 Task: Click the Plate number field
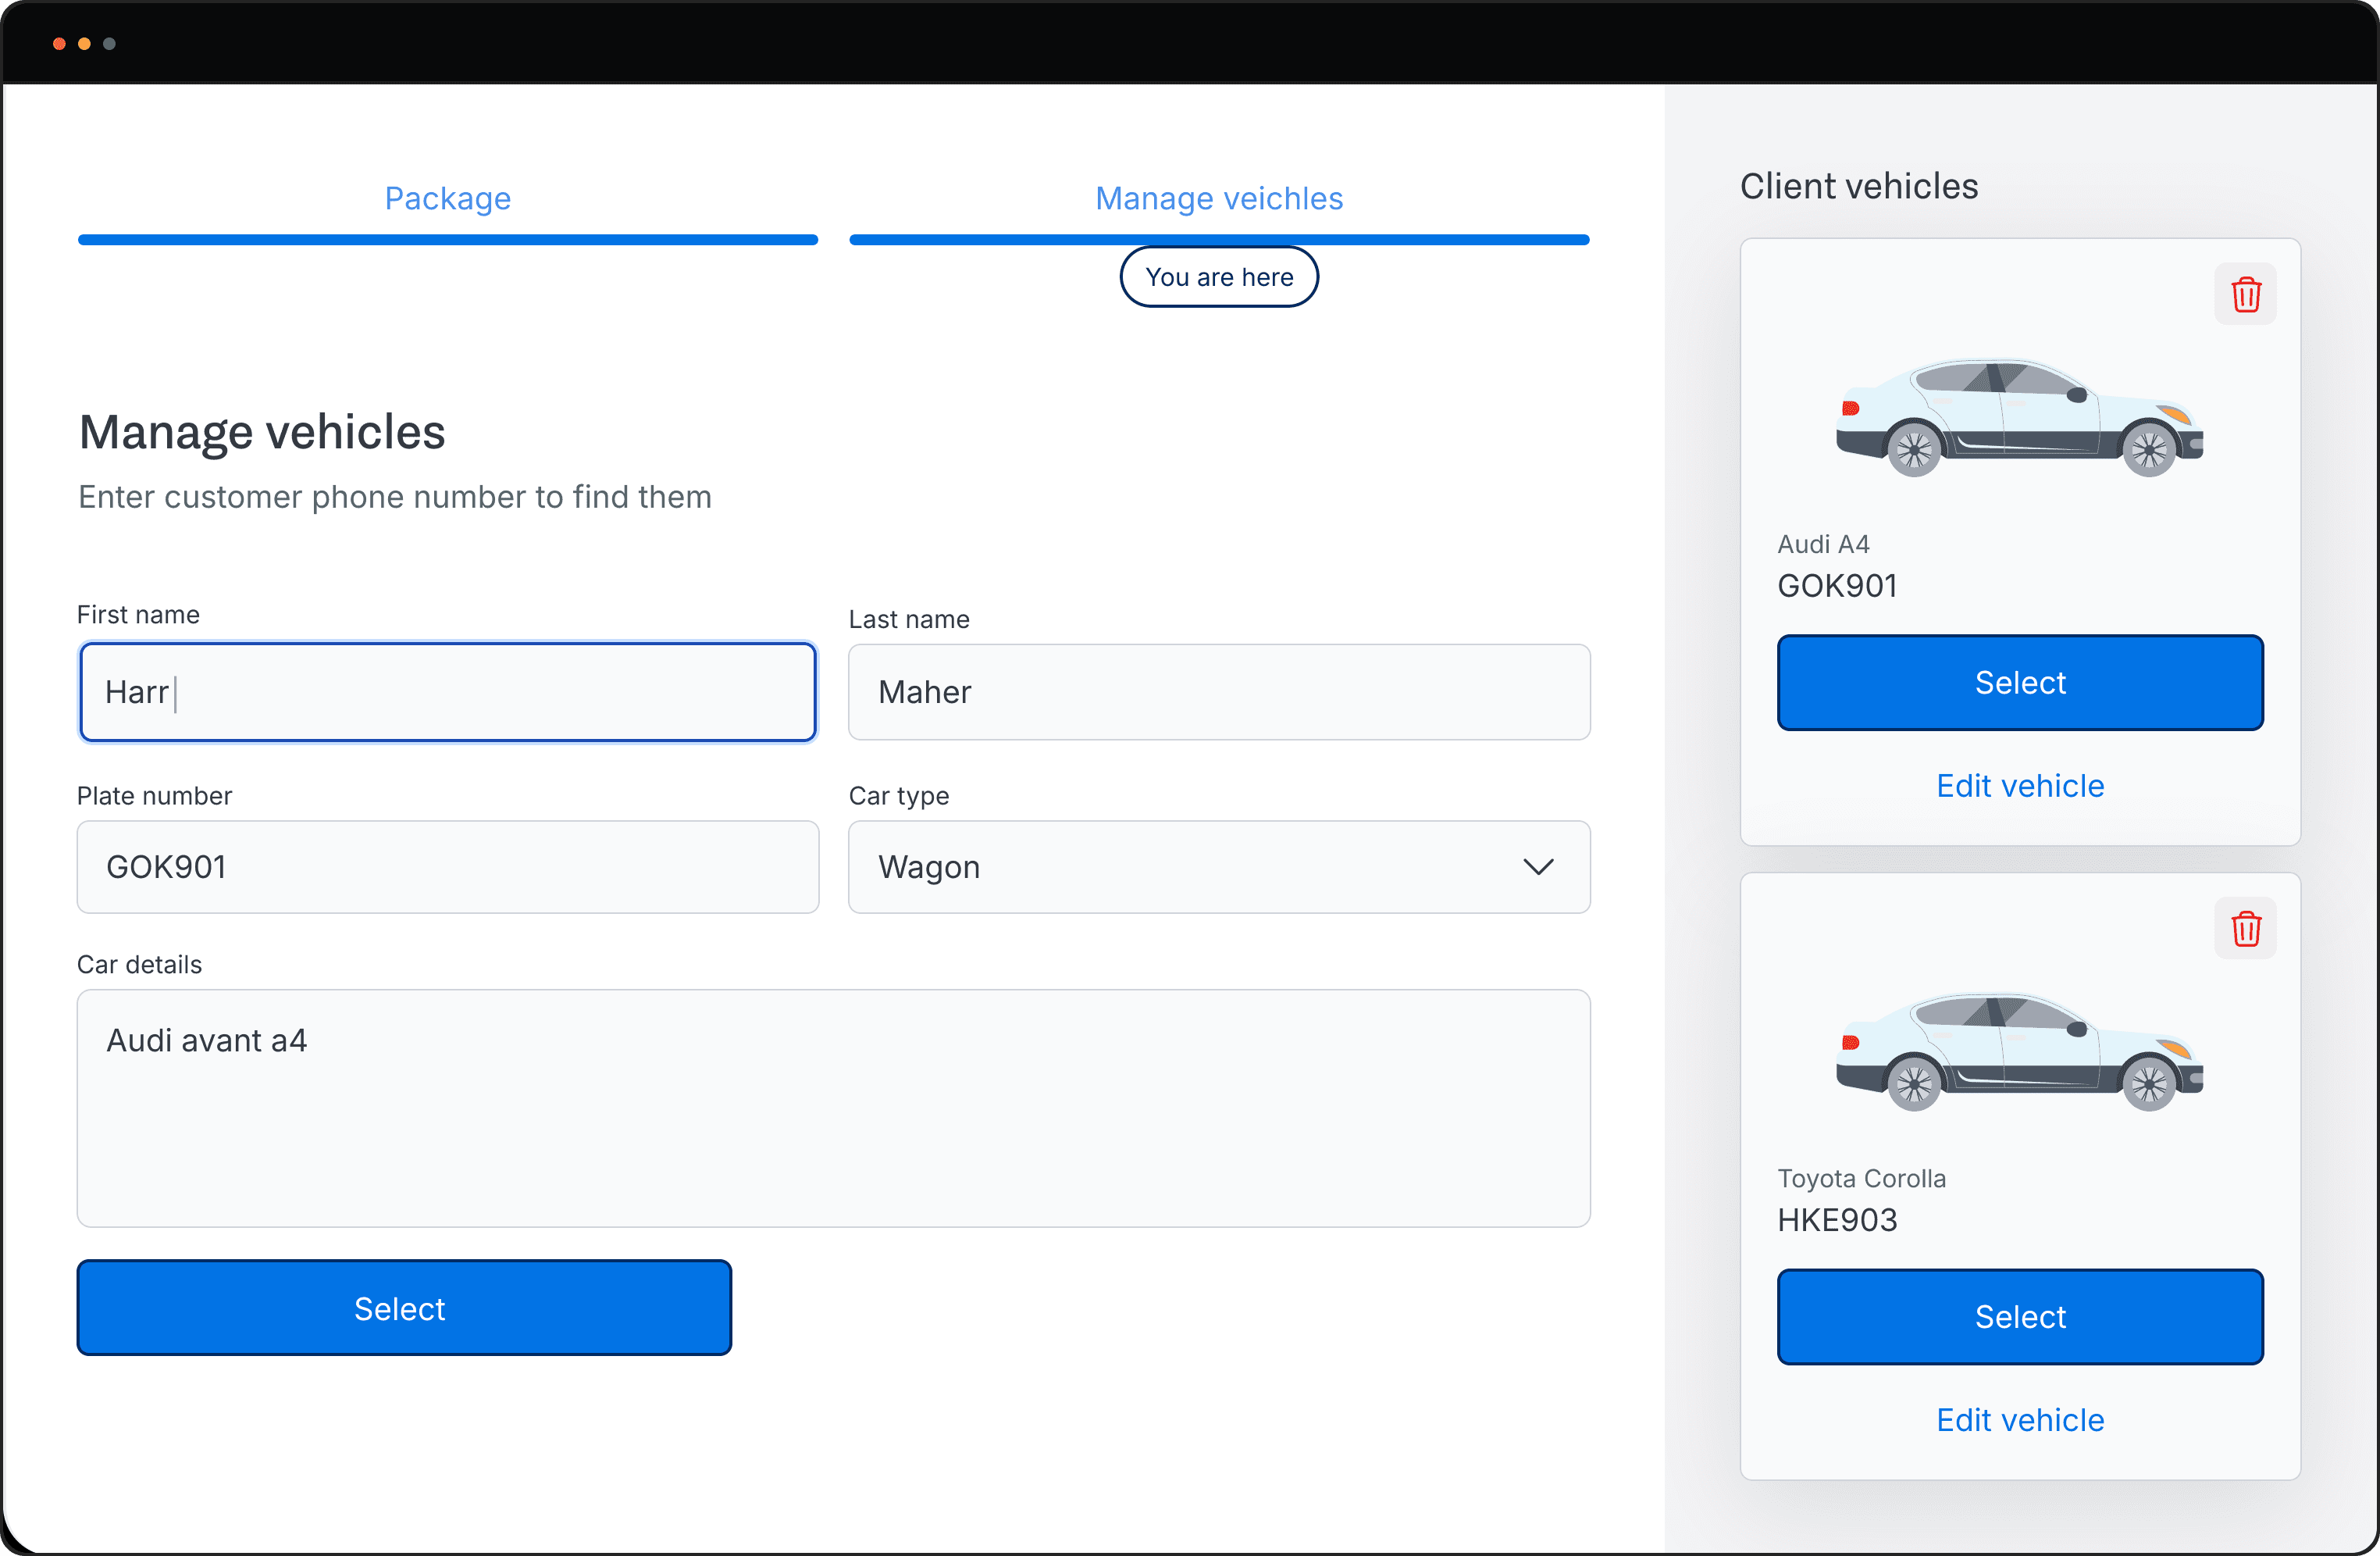tap(447, 866)
